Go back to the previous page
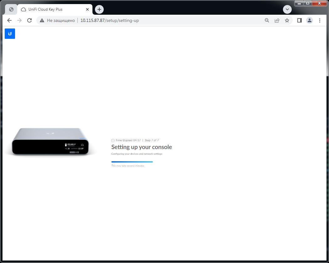The width and height of the screenshot is (329, 263). pos(9,20)
